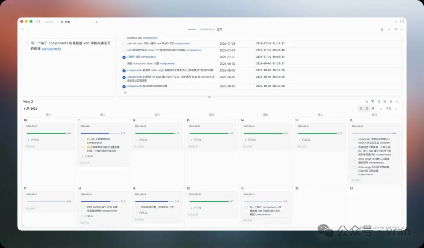Uncheck the 按钮视图支持图片背景 row checkbox
424x248 pixels.
pyautogui.click(x=124, y=86)
